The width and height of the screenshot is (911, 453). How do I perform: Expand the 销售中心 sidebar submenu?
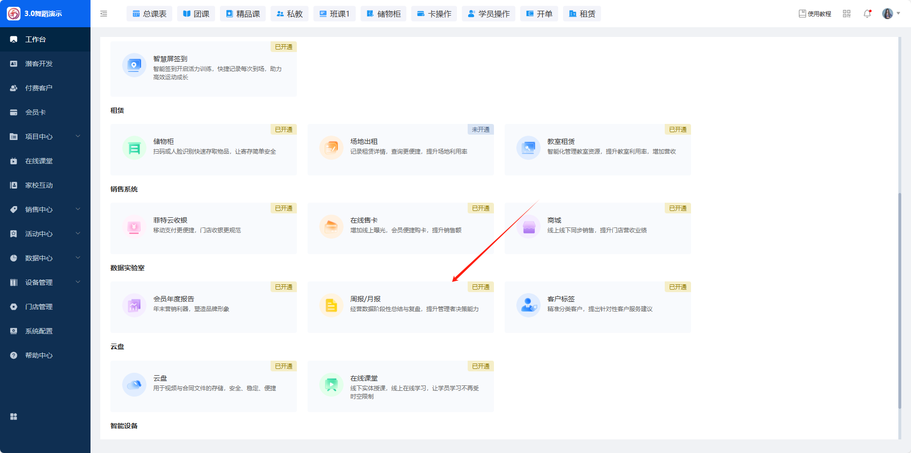click(x=45, y=209)
